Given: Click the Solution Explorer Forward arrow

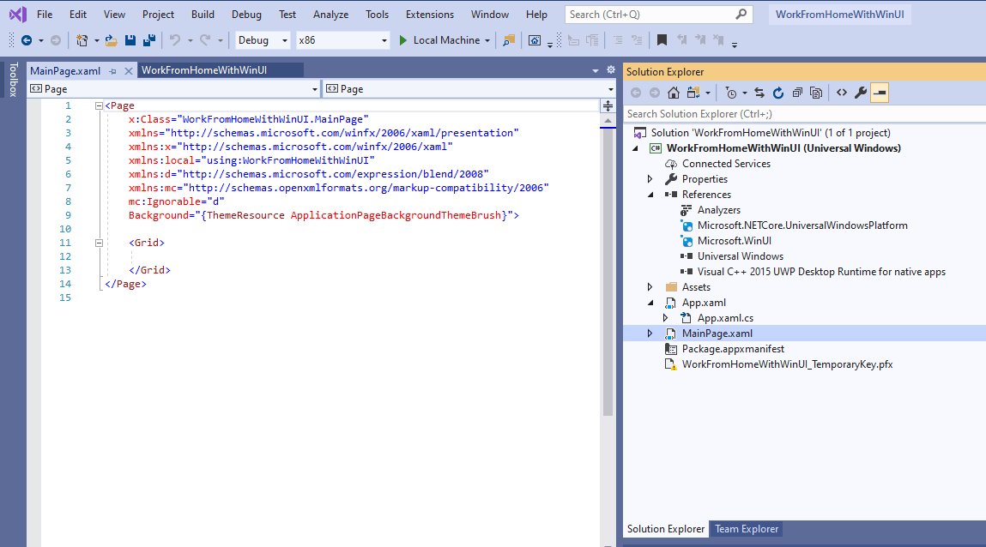Looking at the screenshot, I should click(655, 93).
